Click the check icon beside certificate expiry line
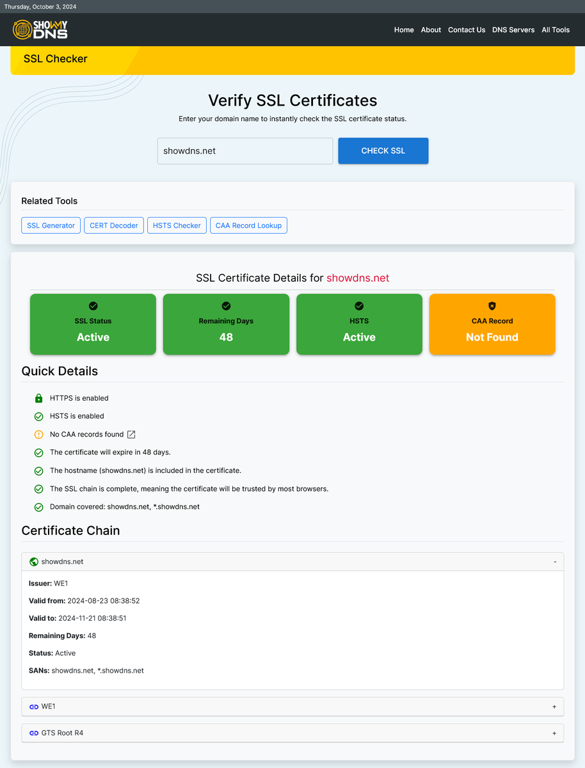Image resolution: width=585 pixels, height=768 pixels. (38, 452)
